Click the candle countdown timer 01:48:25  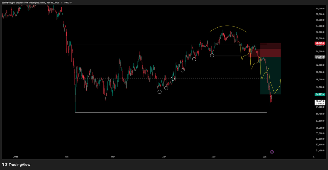(320, 104)
